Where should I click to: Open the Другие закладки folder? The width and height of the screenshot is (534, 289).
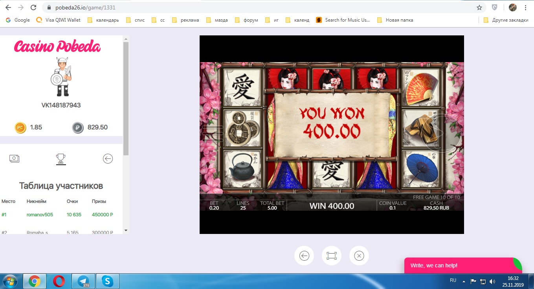506,20
